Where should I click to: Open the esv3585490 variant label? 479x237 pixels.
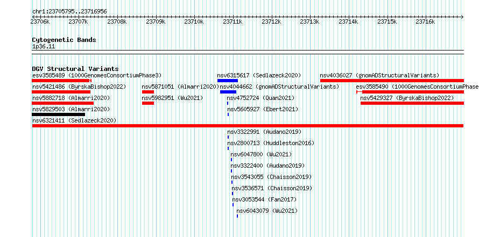tap(417, 87)
